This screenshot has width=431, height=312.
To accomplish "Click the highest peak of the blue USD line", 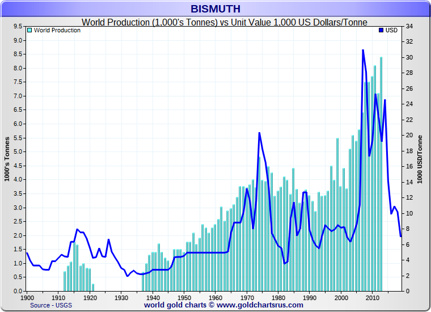I will [363, 50].
